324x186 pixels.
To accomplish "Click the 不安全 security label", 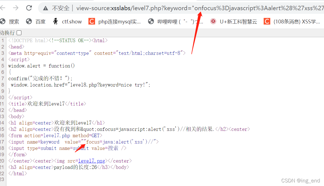I will pyautogui.click(x=61, y=8).
